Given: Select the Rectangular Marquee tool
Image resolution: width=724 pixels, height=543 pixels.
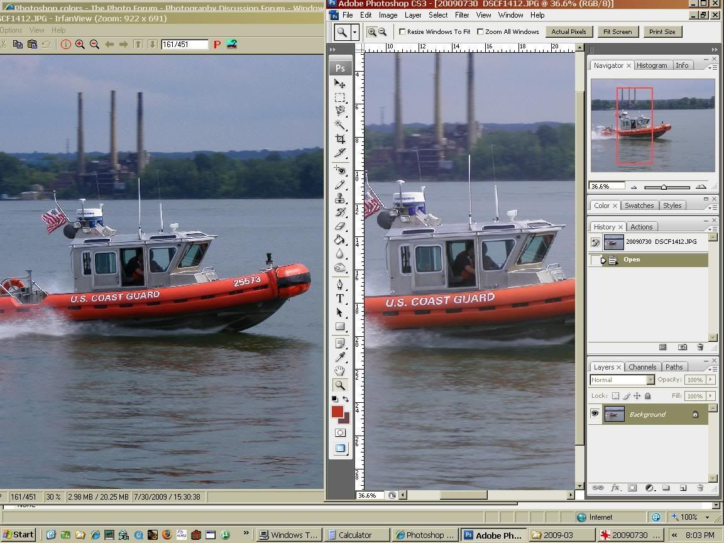Looking at the screenshot, I should tap(340, 97).
